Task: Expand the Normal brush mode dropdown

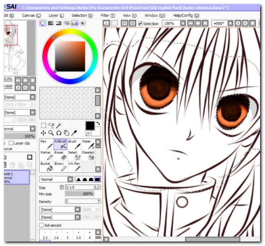Action: [70, 179]
